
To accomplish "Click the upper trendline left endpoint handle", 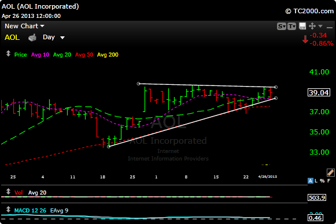I will point(138,84).
